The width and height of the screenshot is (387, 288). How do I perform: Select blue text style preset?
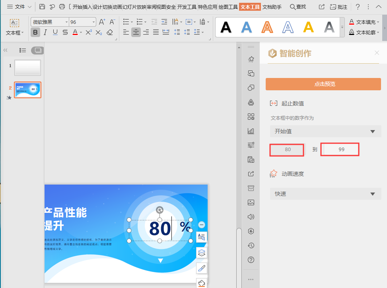(246, 27)
